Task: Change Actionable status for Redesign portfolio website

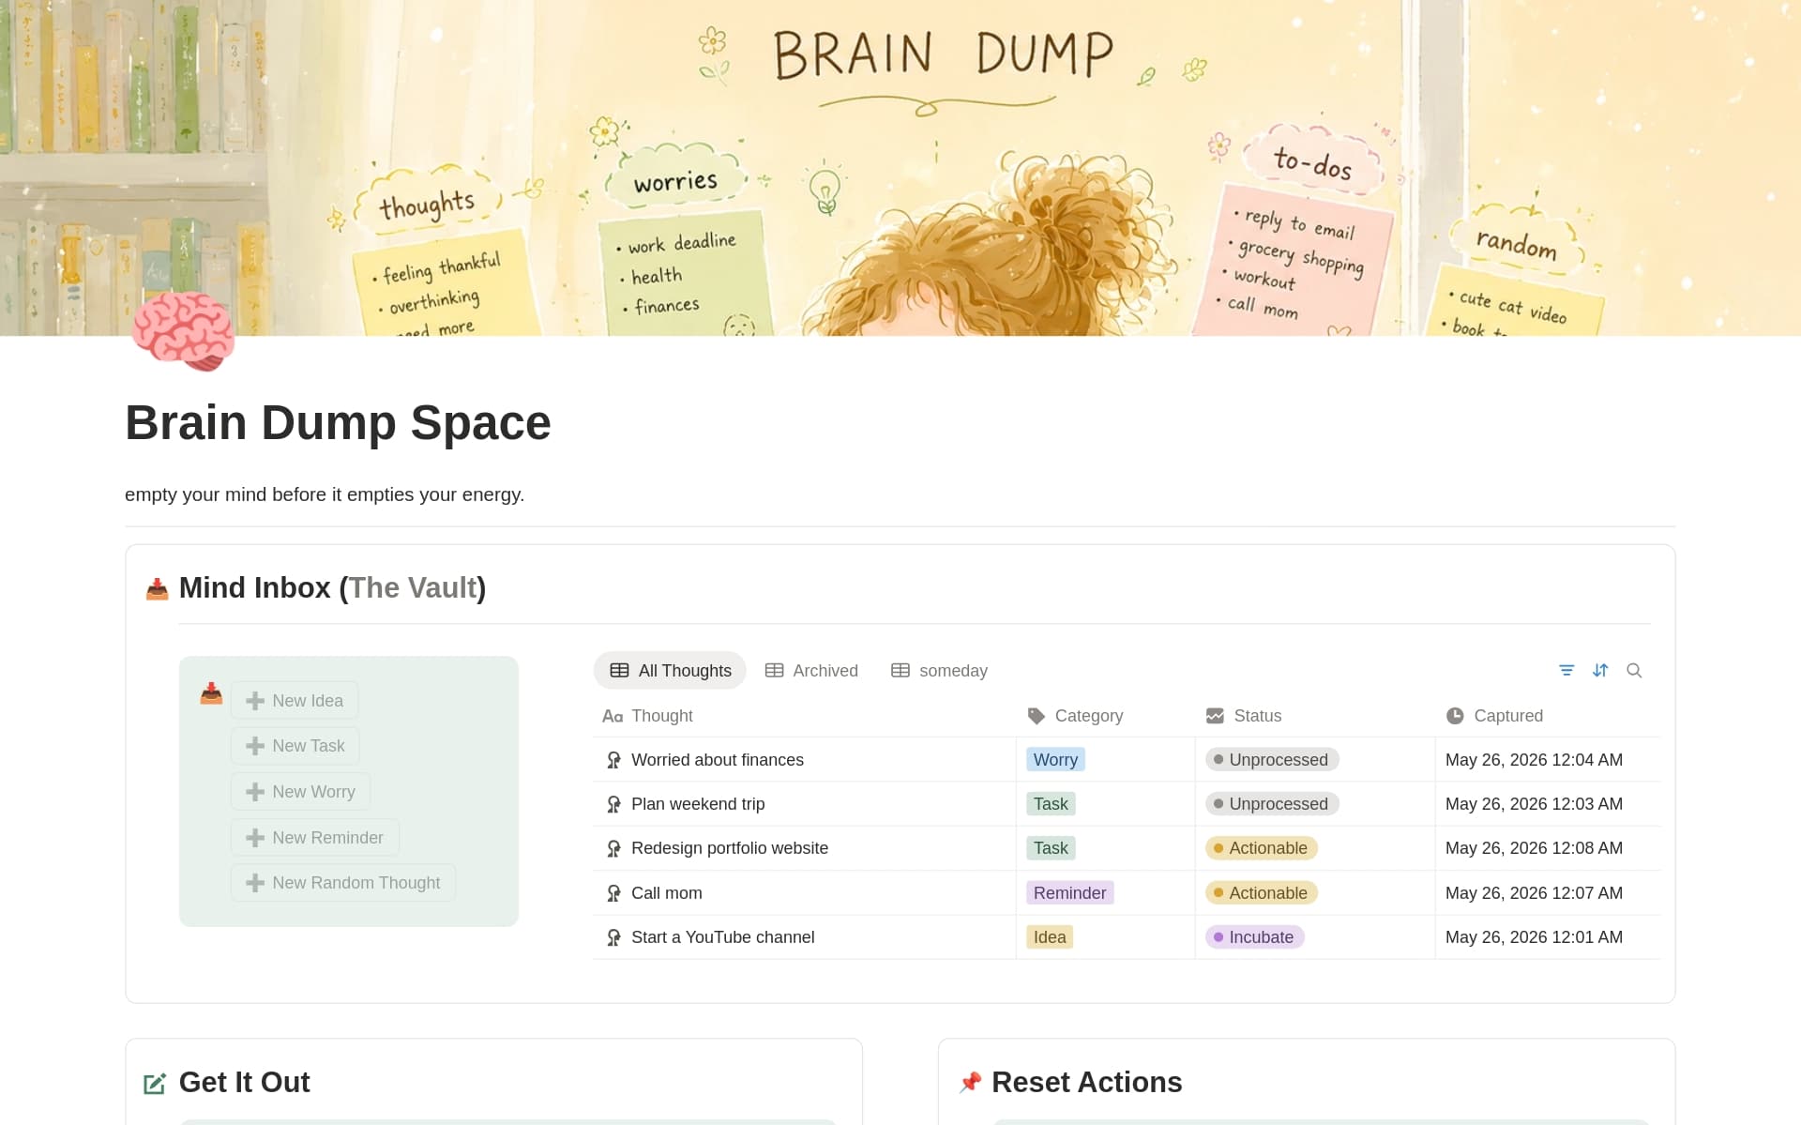Action: [1262, 848]
